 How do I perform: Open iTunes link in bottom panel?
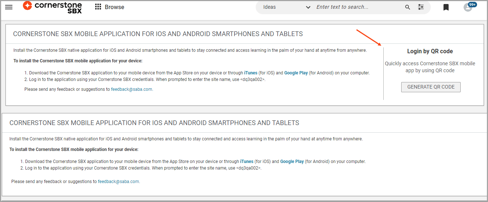247,162
